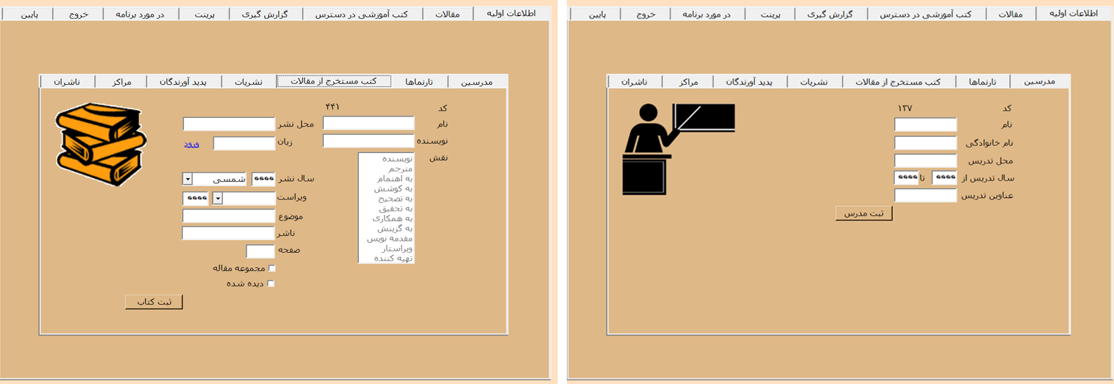The width and height of the screenshot is (1114, 384).
Task: Open the شمسی calendar dropdown beside سال نشر
Action: (188, 180)
